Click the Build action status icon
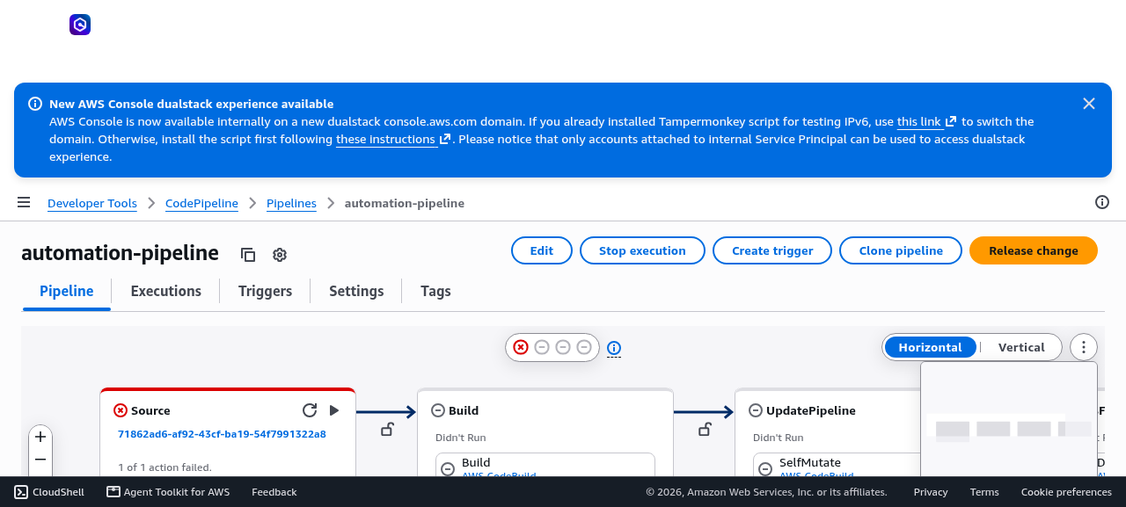 [448, 469]
